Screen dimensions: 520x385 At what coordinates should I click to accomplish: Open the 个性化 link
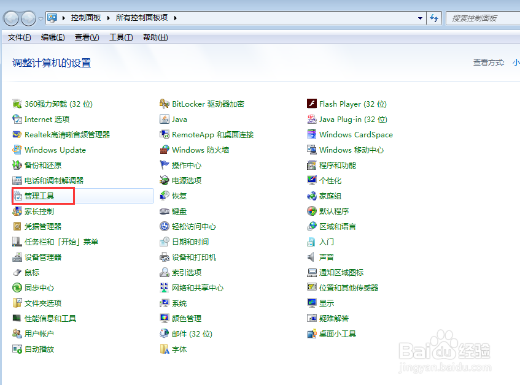(x=330, y=181)
